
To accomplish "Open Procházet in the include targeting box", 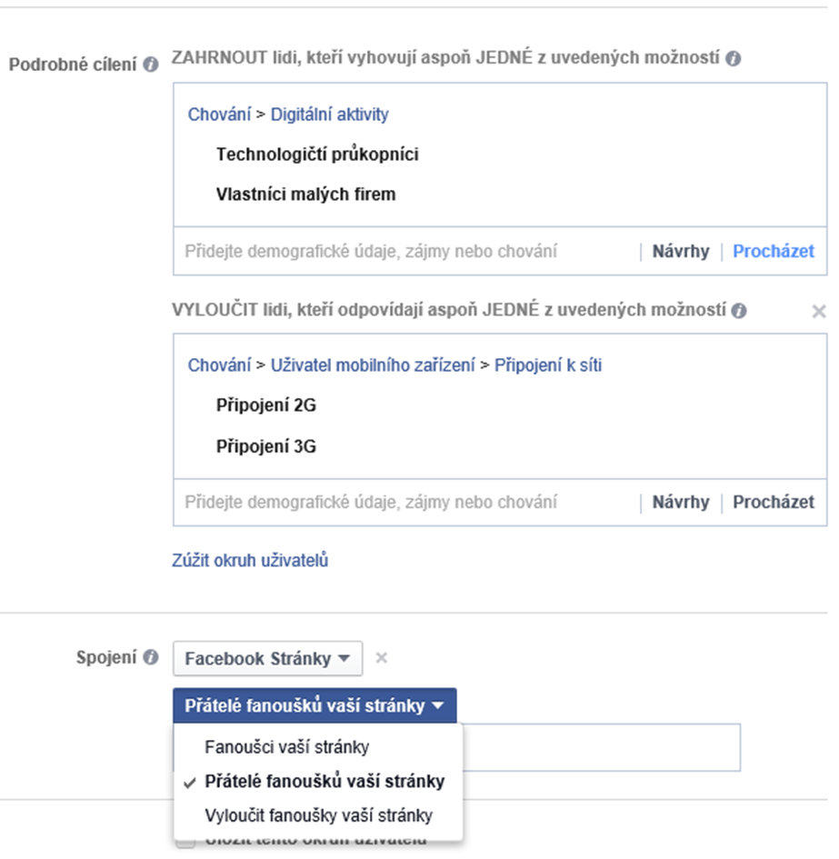I will pos(774,252).
